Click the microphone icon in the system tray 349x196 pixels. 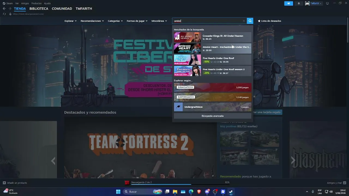tap(313, 192)
